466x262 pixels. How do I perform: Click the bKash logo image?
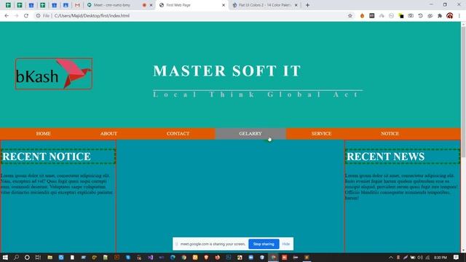pyautogui.click(x=54, y=74)
